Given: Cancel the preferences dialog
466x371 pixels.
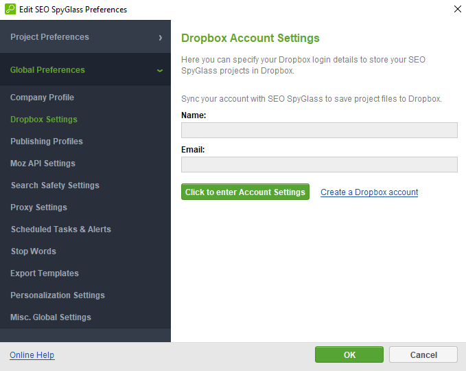Looking at the screenshot, I should [x=423, y=355].
